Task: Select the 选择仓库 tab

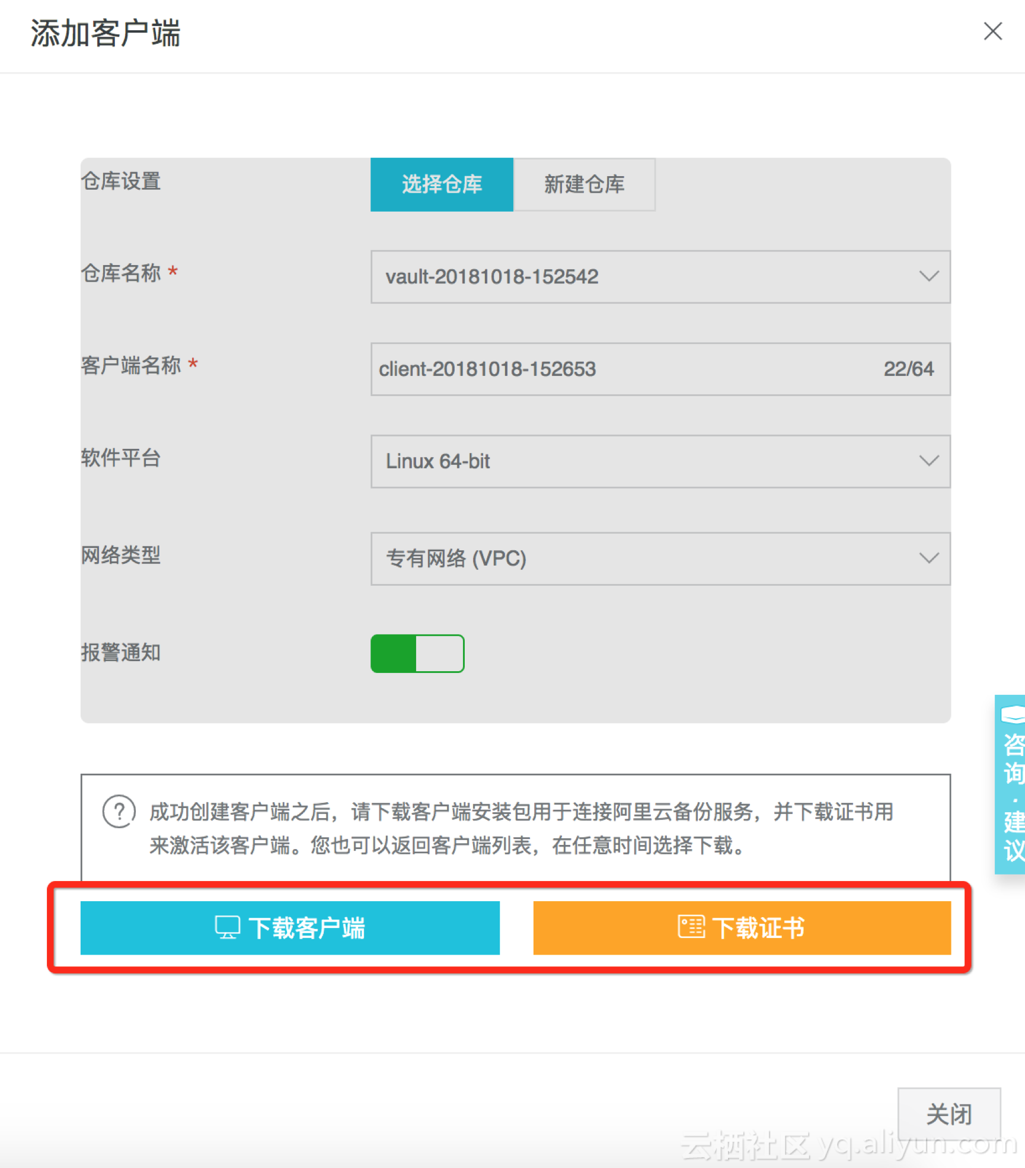Action: [442, 184]
